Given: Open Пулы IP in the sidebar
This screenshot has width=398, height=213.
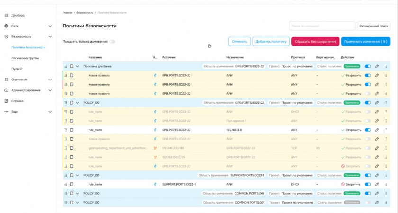Looking at the screenshot, I should tap(18, 69).
